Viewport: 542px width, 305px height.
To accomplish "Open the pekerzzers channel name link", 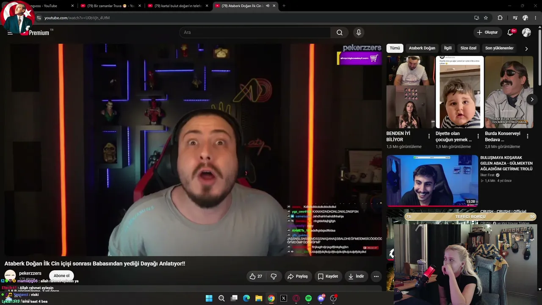I will click(x=30, y=273).
